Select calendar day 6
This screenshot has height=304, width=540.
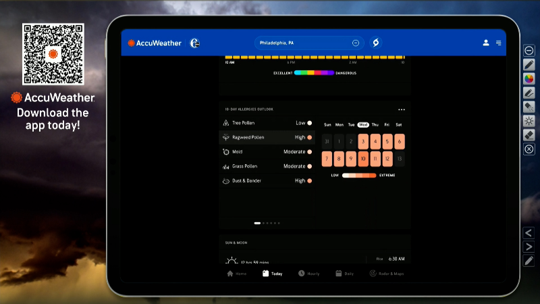400,142
